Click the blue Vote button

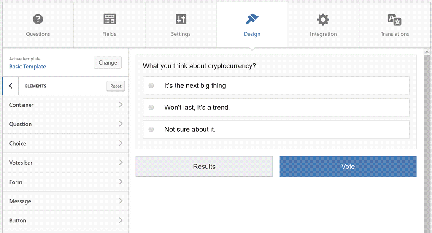348,166
